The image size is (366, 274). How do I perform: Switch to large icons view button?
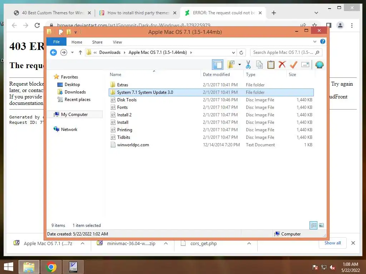[321, 225]
